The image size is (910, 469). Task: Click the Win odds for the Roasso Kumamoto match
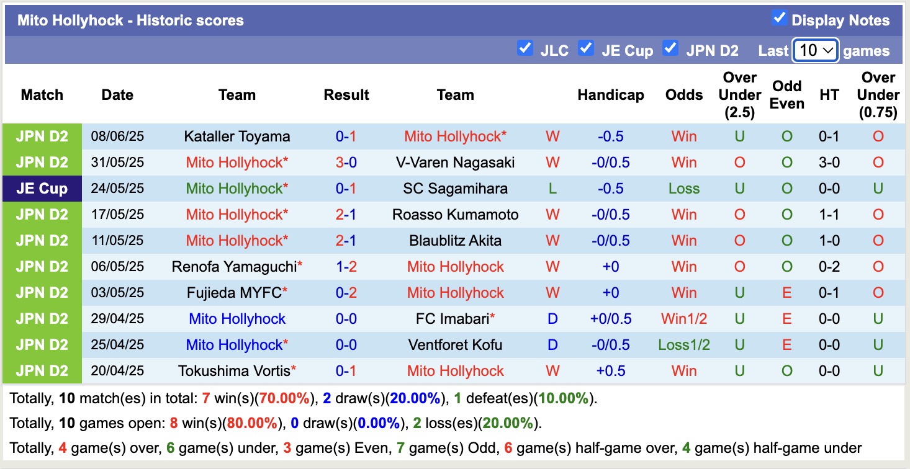click(x=683, y=214)
